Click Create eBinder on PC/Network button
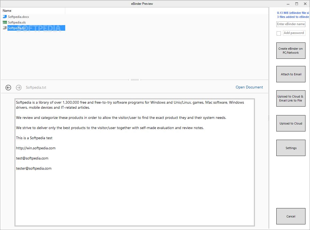The width and height of the screenshot is (310, 230). [x=291, y=50]
